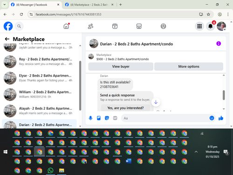
Task: Open the Chrome profile icon
Action: pos(219,14)
